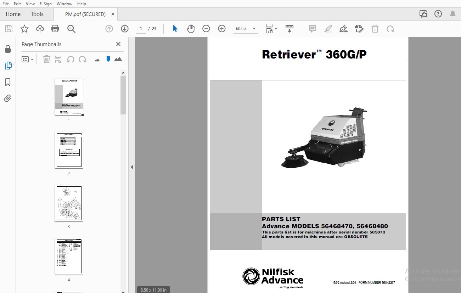This screenshot has height=293, width=461.
Task: Switch to the Home tab
Action: pyautogui.click(x=13, y=14)
